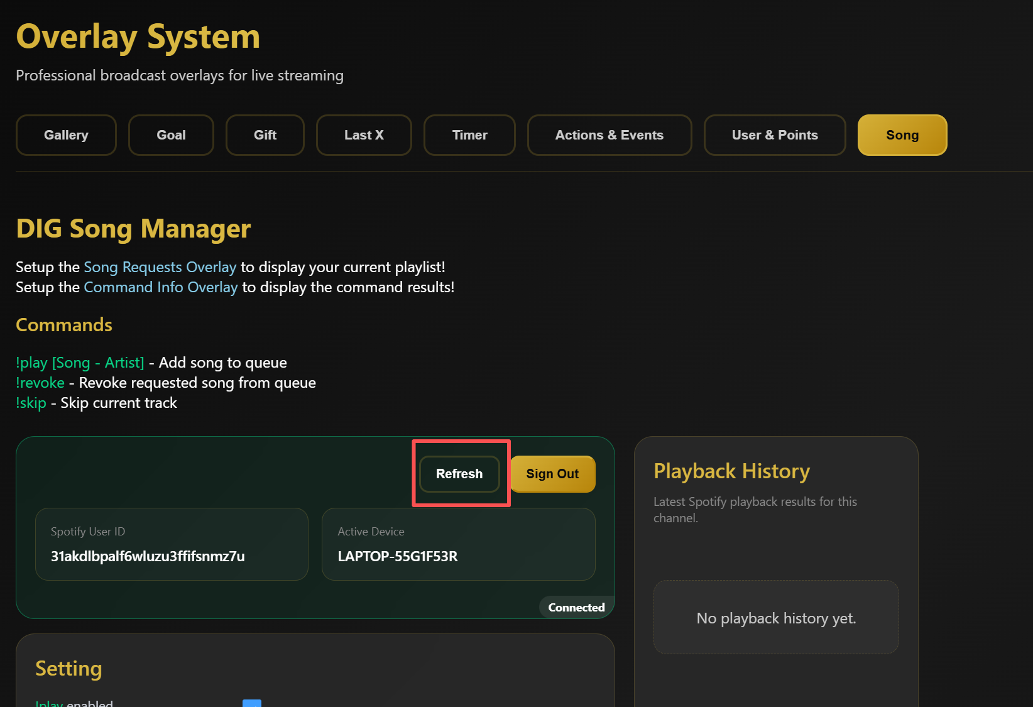Click the Spotify User ID value 31akdlbpalf6wluzu3ffifsnmz7u
This screenshot has height=707, width=1033.
(148, 556)
